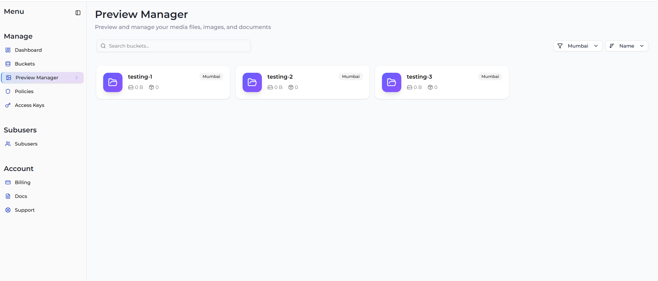
Task: Click the testing-2 purple folder icon
Action: coord(252,82)
